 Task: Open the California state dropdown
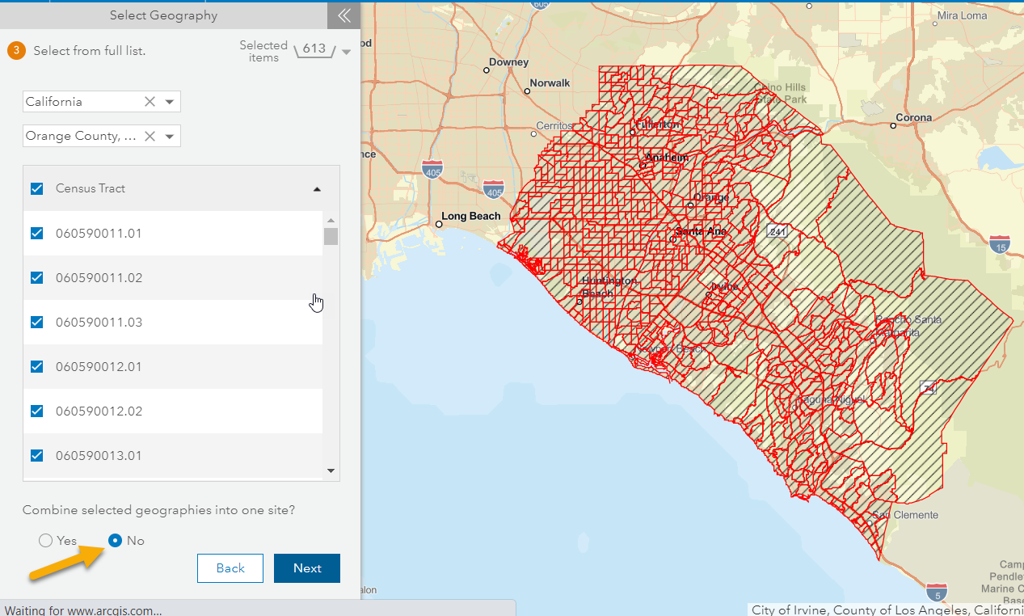(170, 101)
